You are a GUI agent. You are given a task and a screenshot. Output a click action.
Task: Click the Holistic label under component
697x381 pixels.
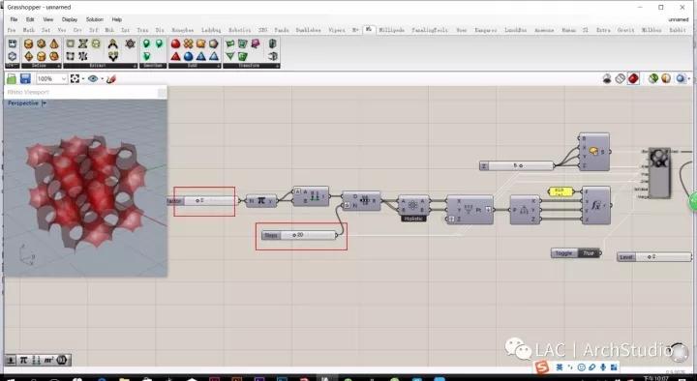413,219
